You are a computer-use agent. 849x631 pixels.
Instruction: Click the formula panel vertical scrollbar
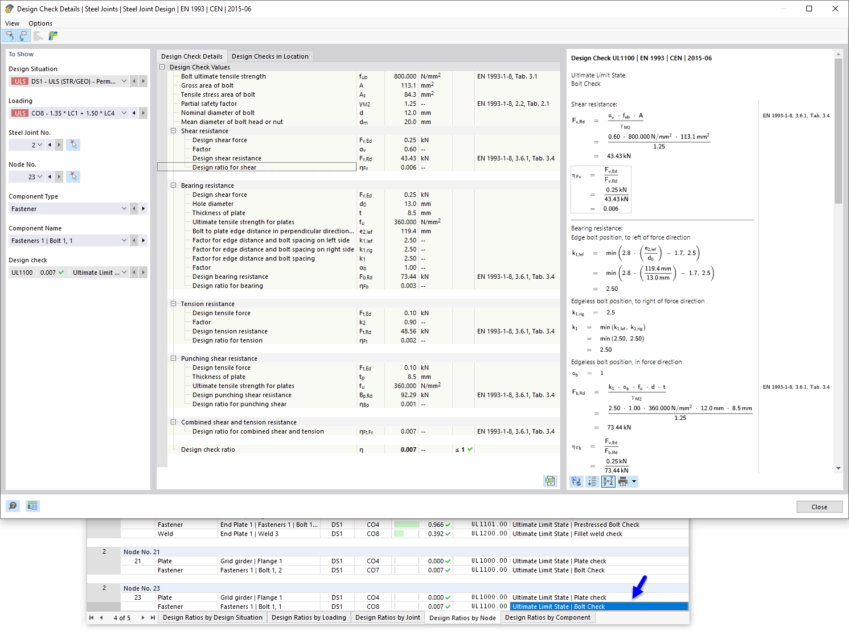tap(838, 131)
